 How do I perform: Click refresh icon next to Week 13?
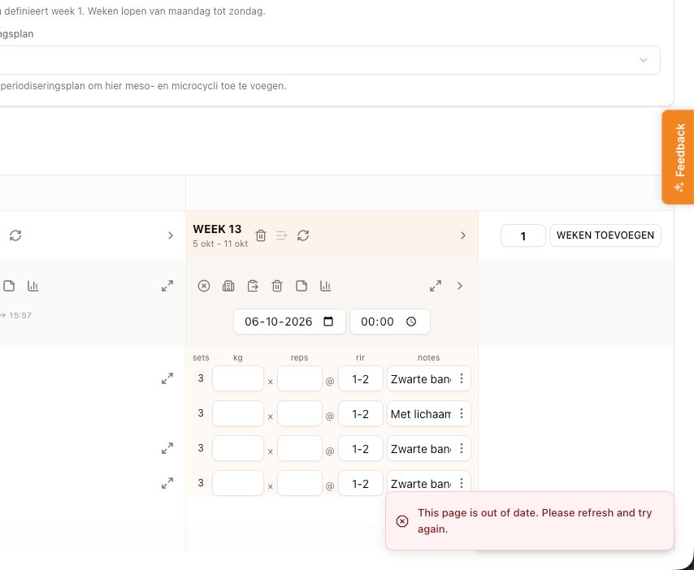(303, 235)
